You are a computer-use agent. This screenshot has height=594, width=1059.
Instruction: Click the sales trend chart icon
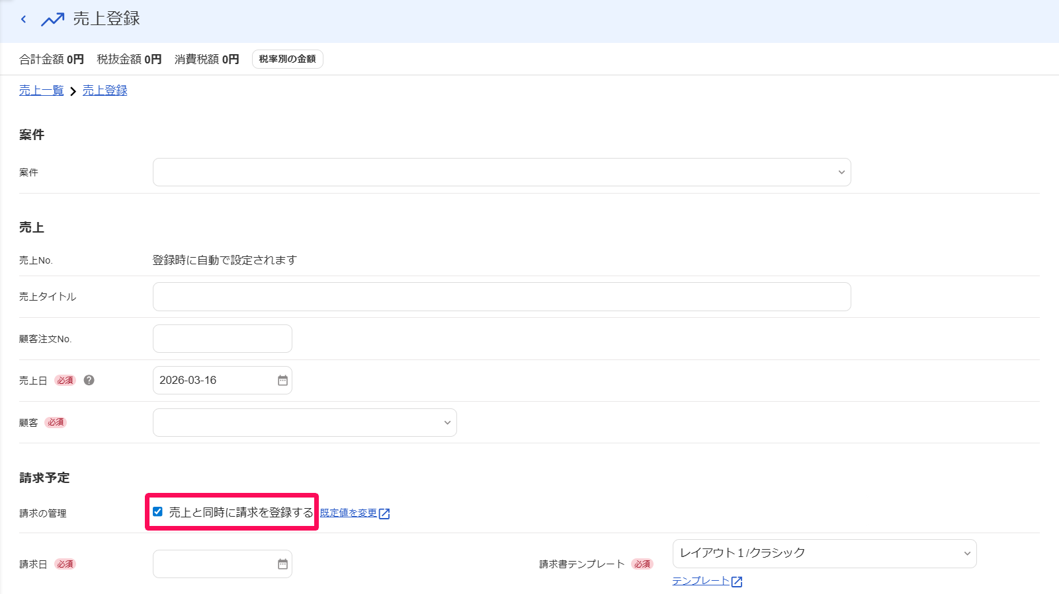(x=53, y=19)
